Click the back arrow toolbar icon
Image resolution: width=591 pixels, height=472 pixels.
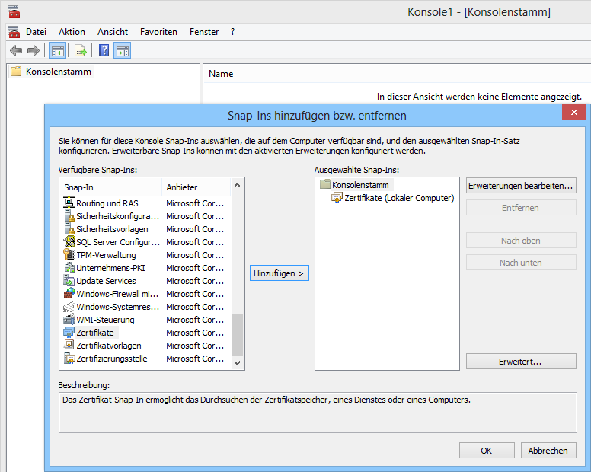(x=16, y=51)
